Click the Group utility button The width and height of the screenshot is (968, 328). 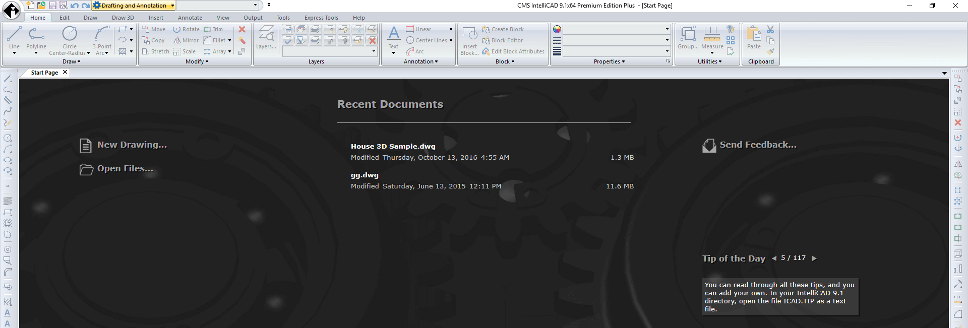coord(688,38)
